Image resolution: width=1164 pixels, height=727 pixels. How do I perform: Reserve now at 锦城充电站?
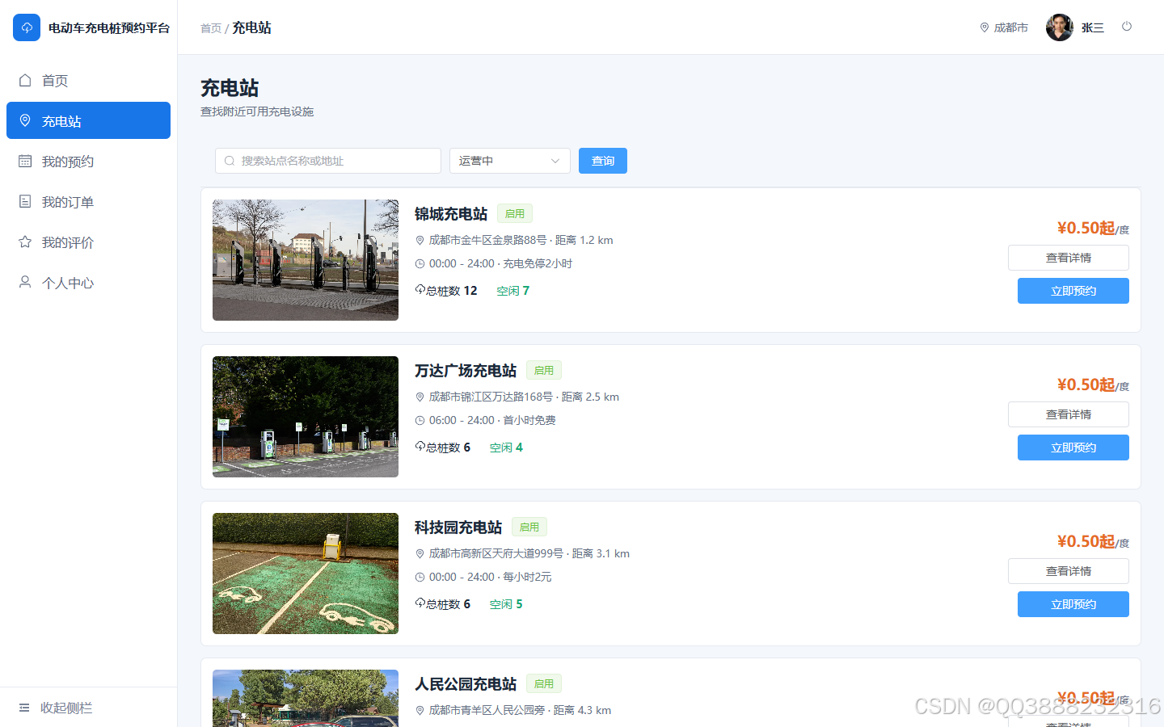(x=1073, y=291)
